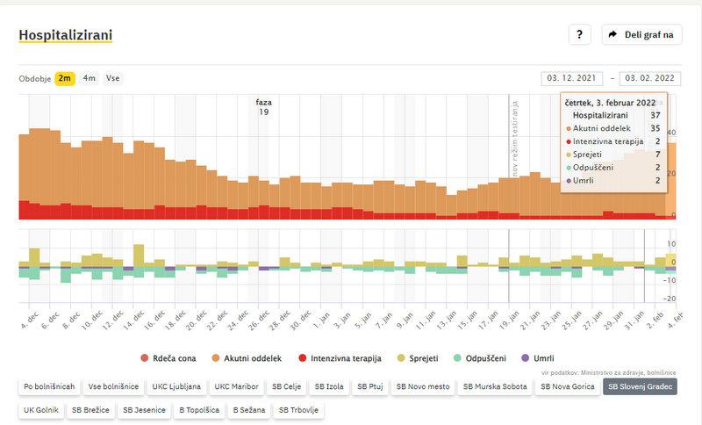
Task: Select Vse bolnišnice view
Action: [x=114, y=386]
